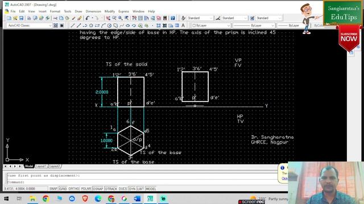Toggle LWT lineweight display
The height and width of the screenshot is (204, 364).
click(140, 189)
